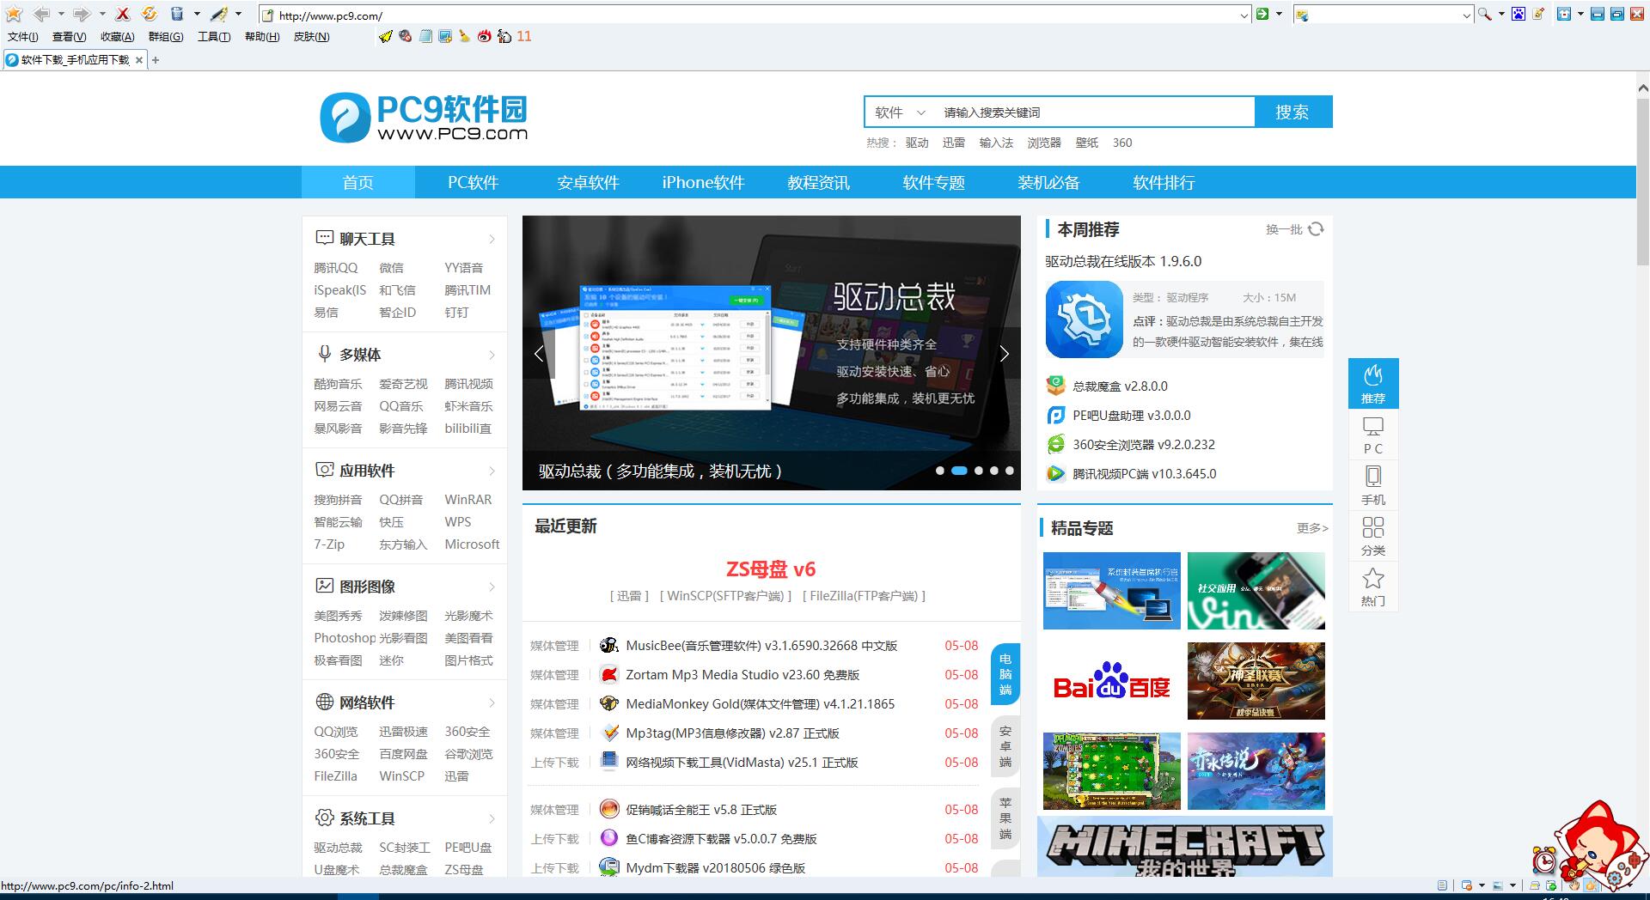Click the green Go arrow button
Screen dimensions: 1650x900
1262,14
